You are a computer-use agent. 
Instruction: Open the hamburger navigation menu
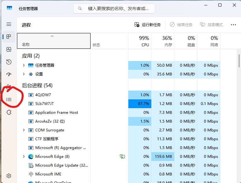click(x=9, y=24)
